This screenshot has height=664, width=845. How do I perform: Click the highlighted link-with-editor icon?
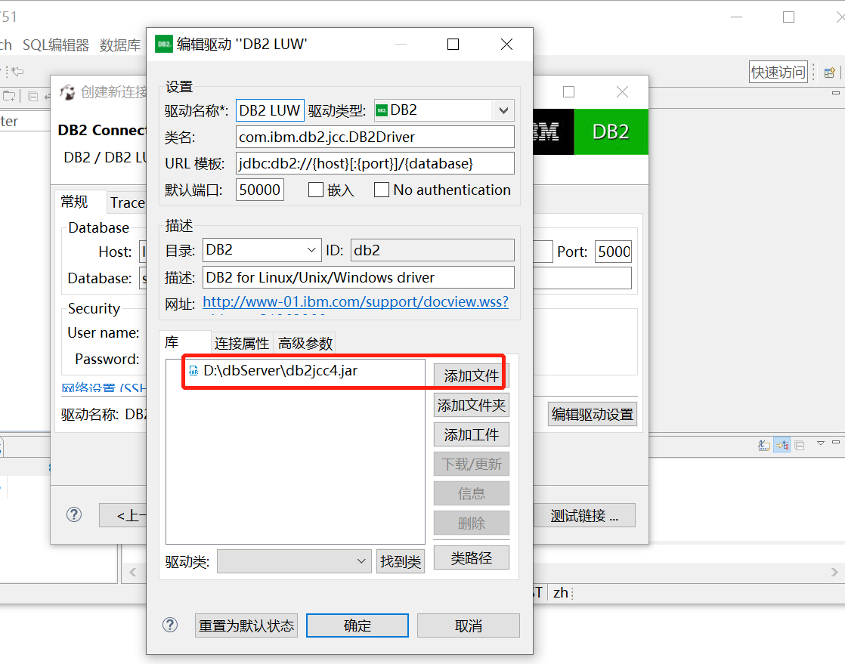[x=782, y=445]
